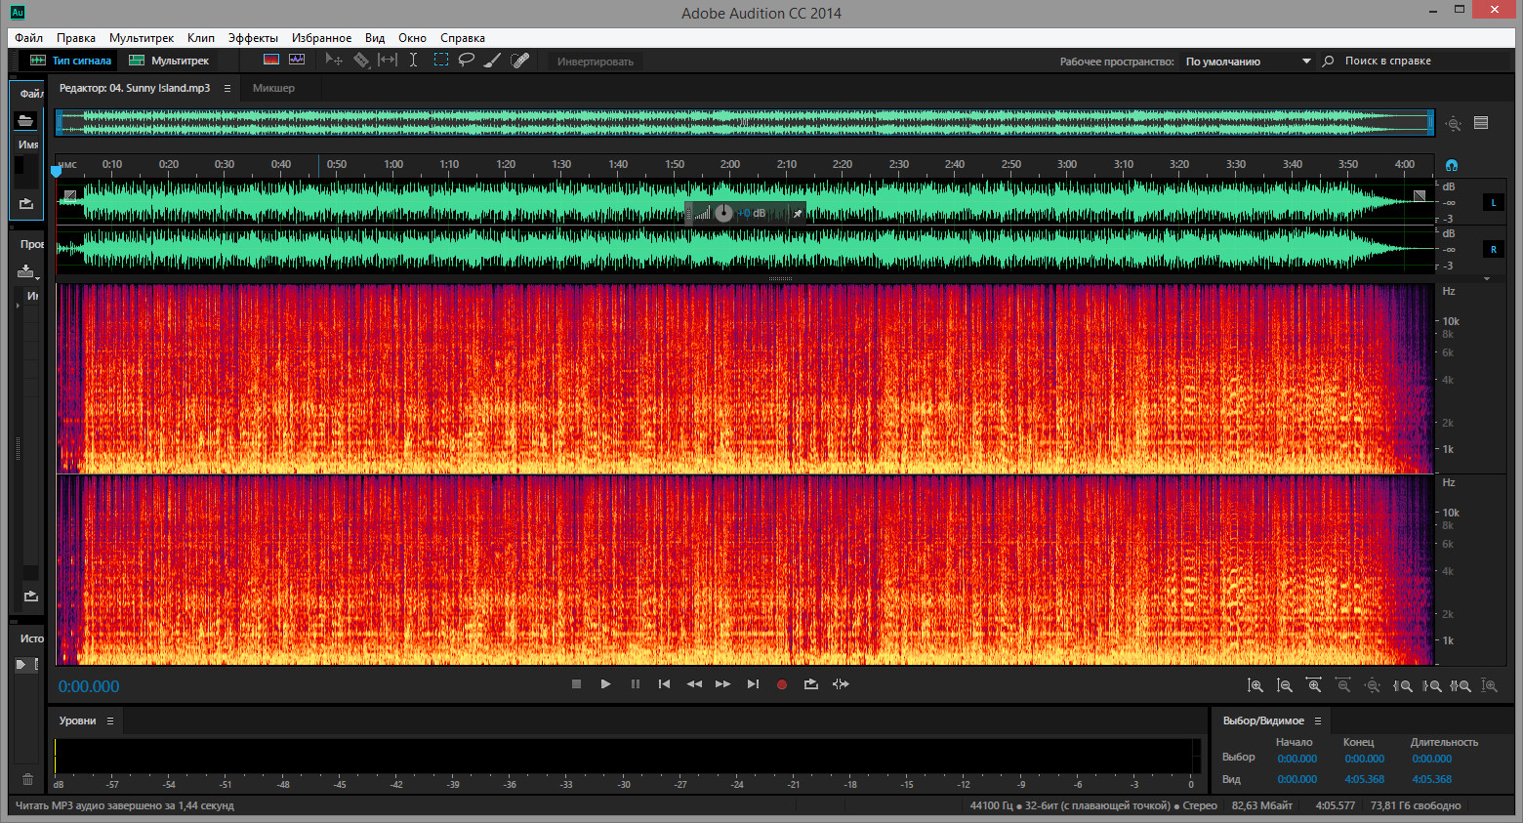Select the Razor tool
This screenshot has width=1523, height=823.
click(361, 60)
